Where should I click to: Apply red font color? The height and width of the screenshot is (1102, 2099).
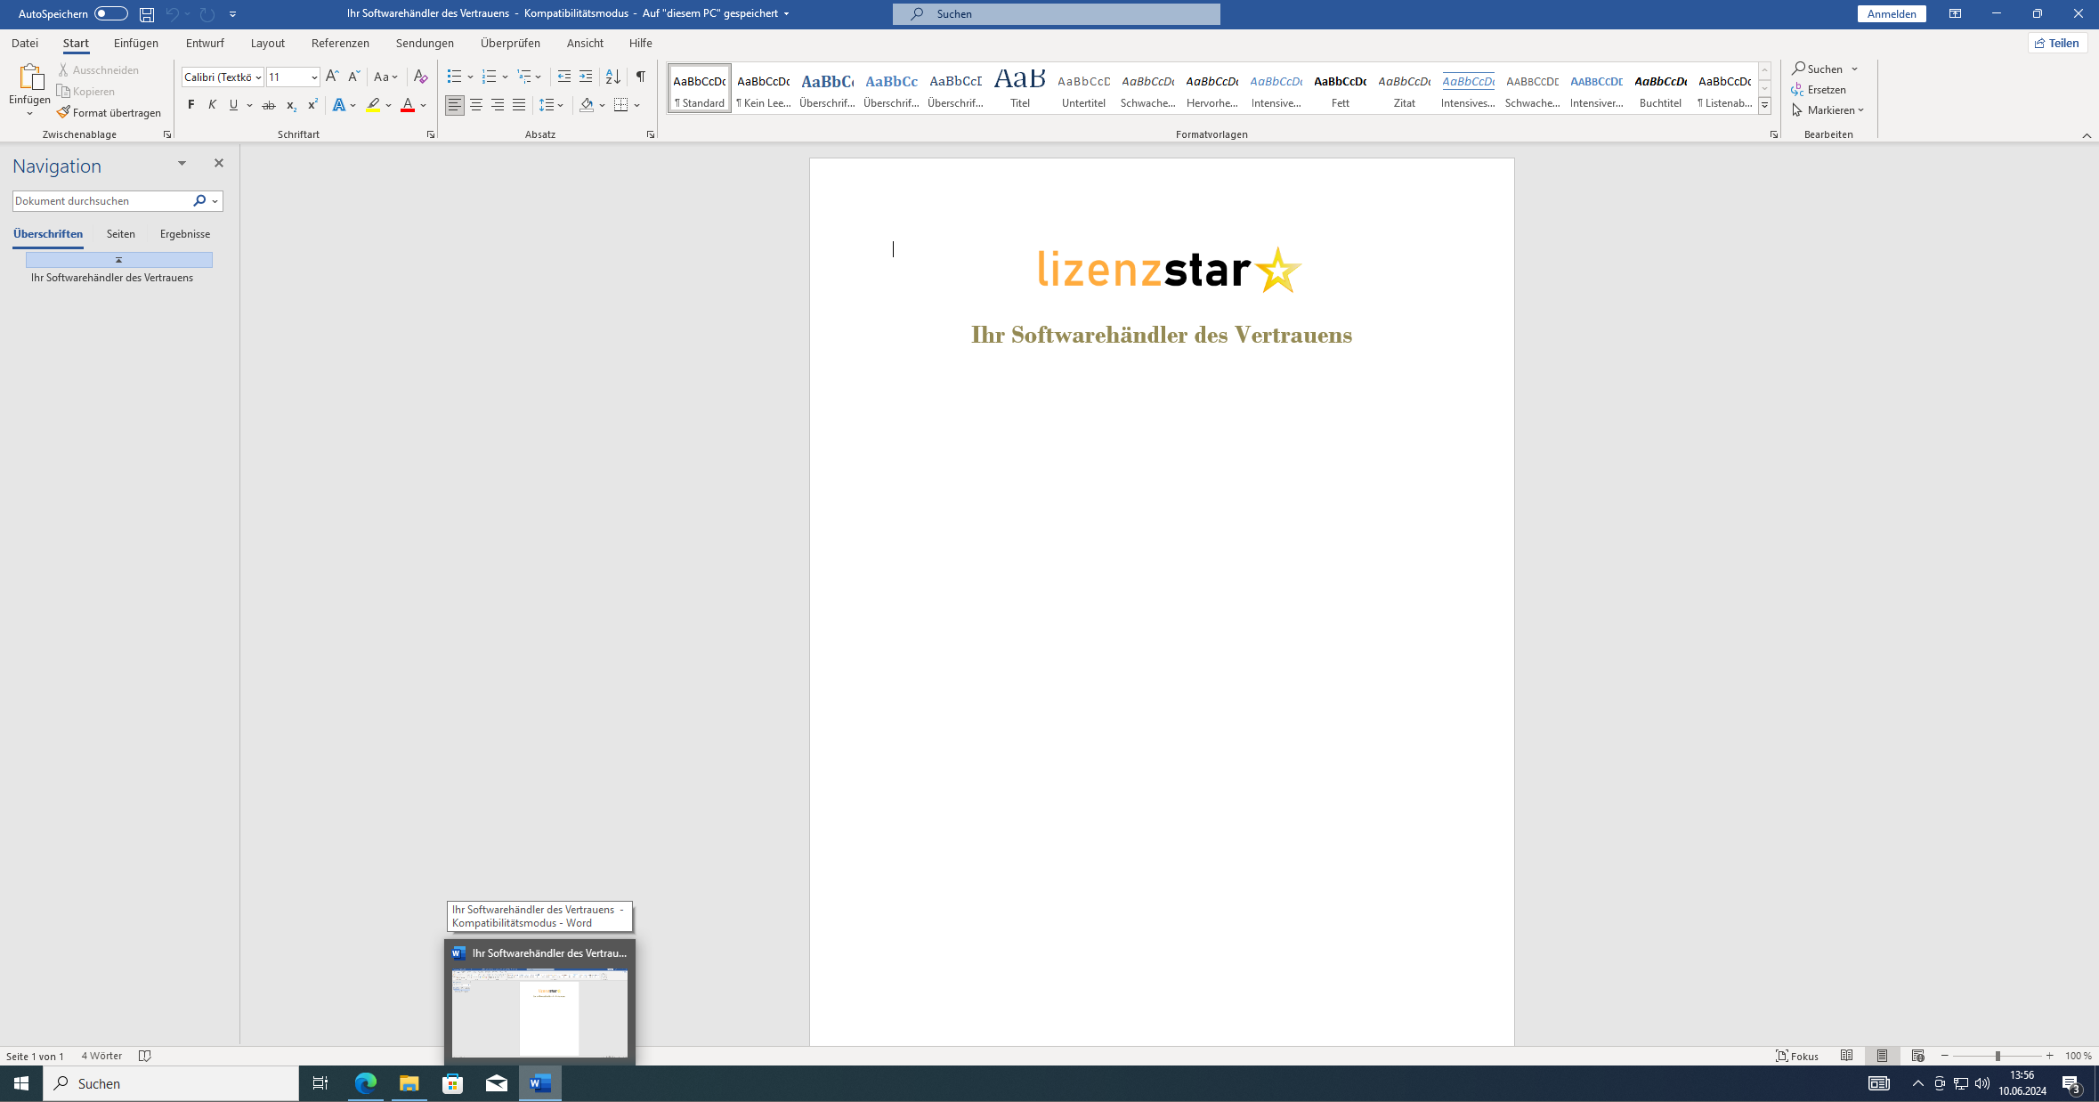click(x=407, y=105)
